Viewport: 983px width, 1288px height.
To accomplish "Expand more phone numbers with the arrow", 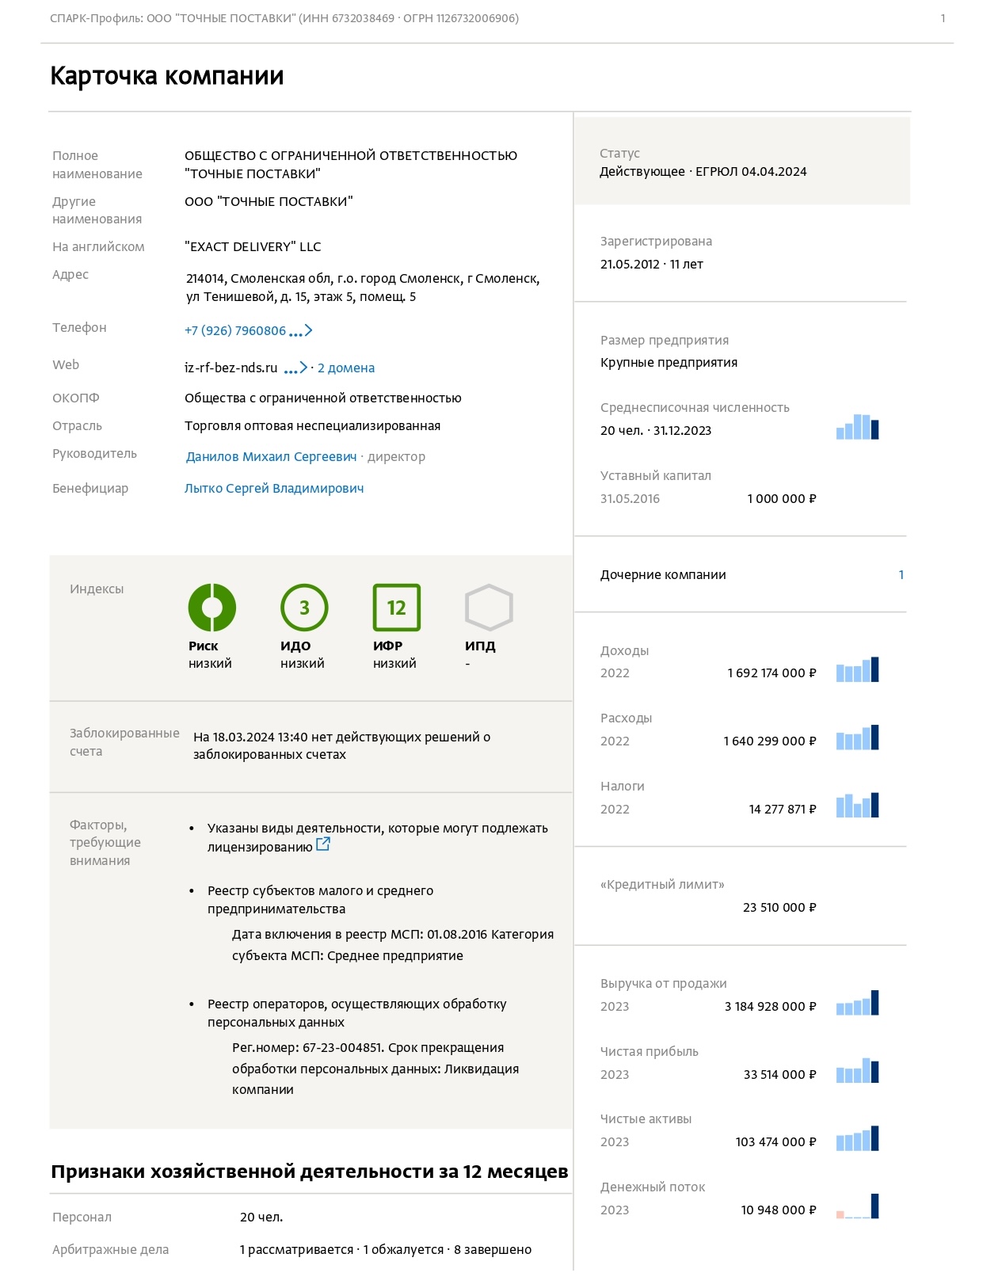I will click(301, 331).
